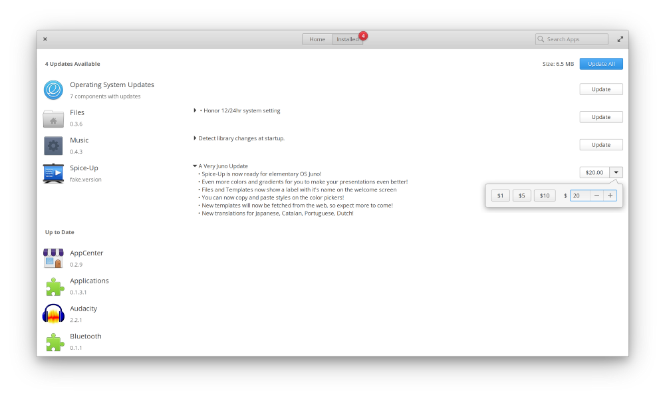665x399 pixels.
Task: Expand the Files changelog triangle
Action: 195,110
